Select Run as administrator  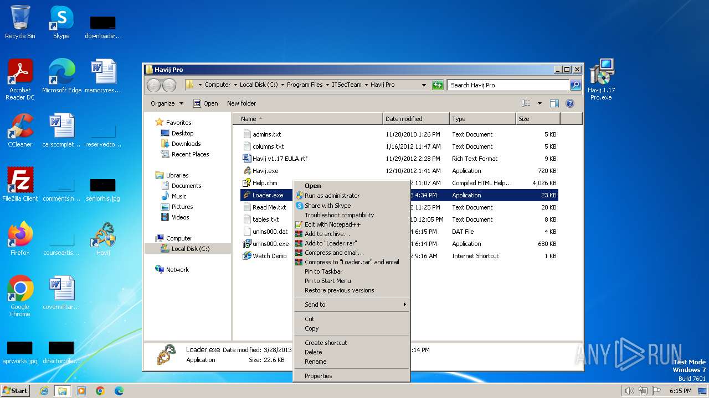click(352, 196)
